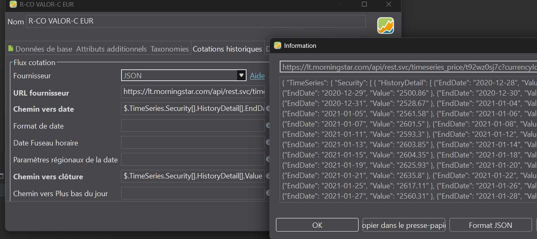The height and width of the screenshot is (239, 537).
Task: Click into the Nom text field
Action: pyautogui.click(x=196, y=21)
